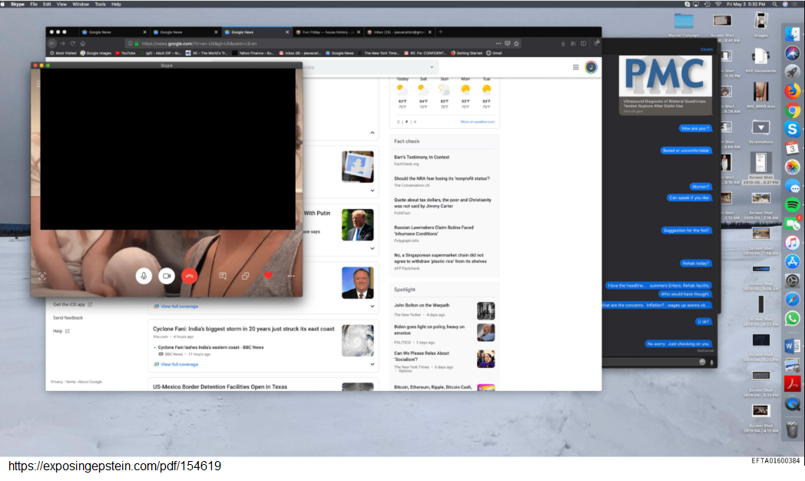This screenshot has width=805, height=481.
Task: Open Microsoft Word from the Dock
Action: [x=792, y=347]
